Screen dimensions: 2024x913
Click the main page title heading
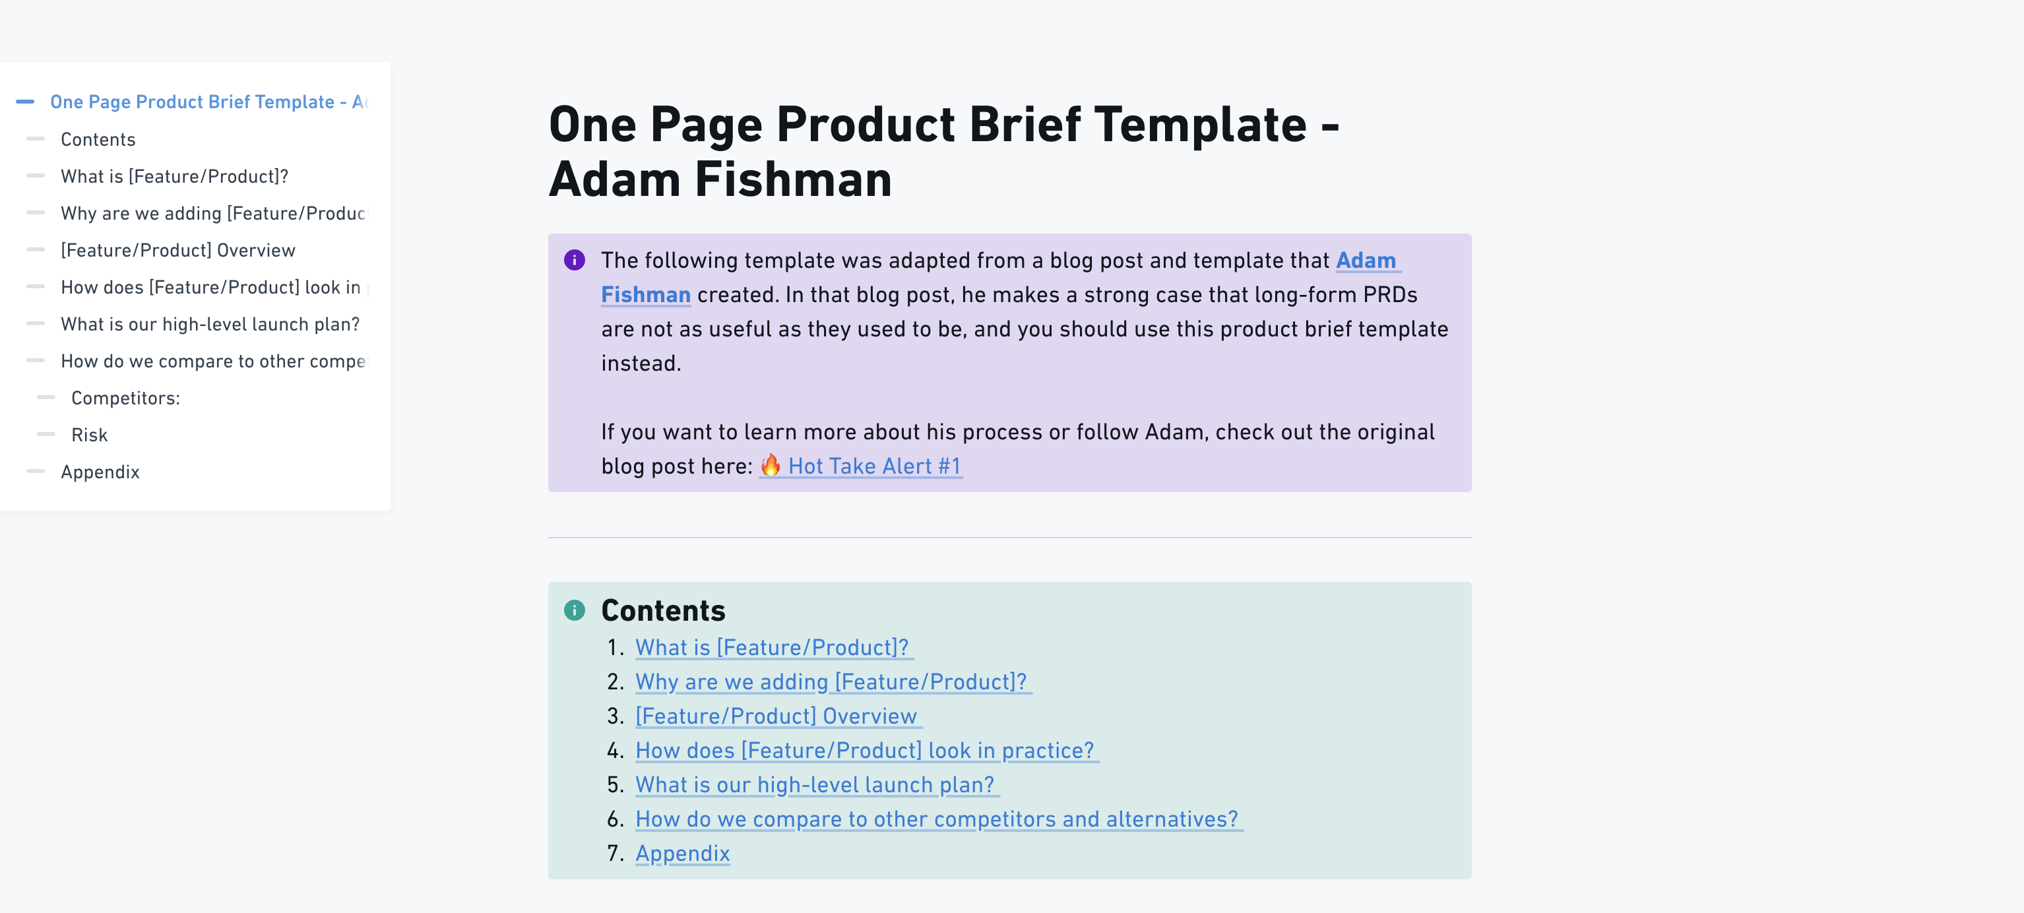[943, 152]
